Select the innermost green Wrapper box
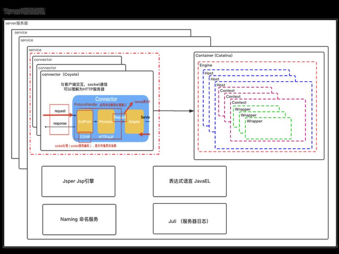 click(x=268, y=128)
